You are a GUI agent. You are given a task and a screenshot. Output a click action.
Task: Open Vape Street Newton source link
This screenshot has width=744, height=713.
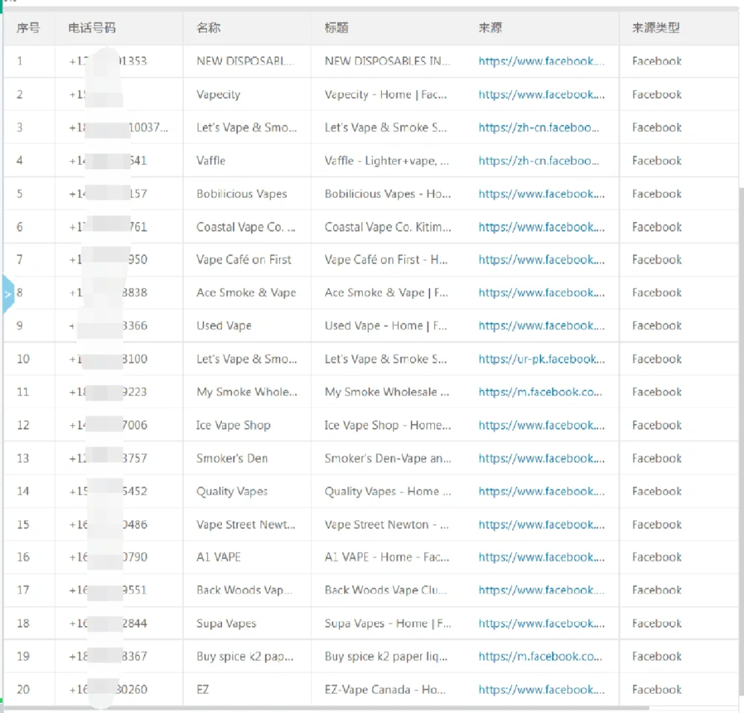coord(541,525)
